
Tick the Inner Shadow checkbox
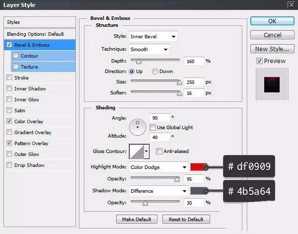pos(9,88)
